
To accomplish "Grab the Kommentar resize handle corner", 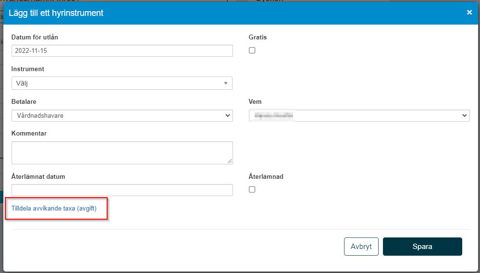I will (230, 161).
